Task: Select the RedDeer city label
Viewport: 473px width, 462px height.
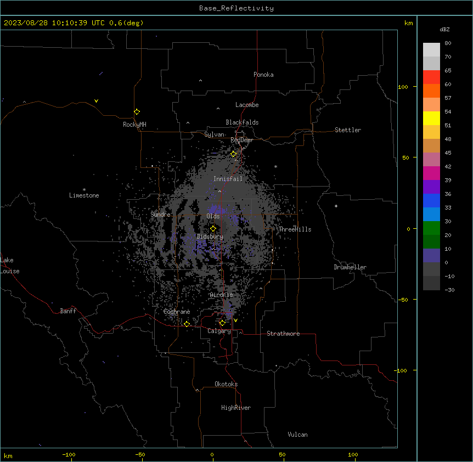Action: coord(241,140)
